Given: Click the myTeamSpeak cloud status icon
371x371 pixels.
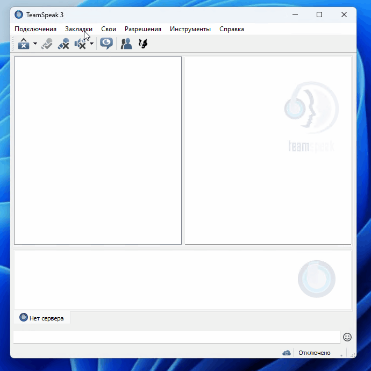Looking at the screenshot, I should click(x=287, y=353).
